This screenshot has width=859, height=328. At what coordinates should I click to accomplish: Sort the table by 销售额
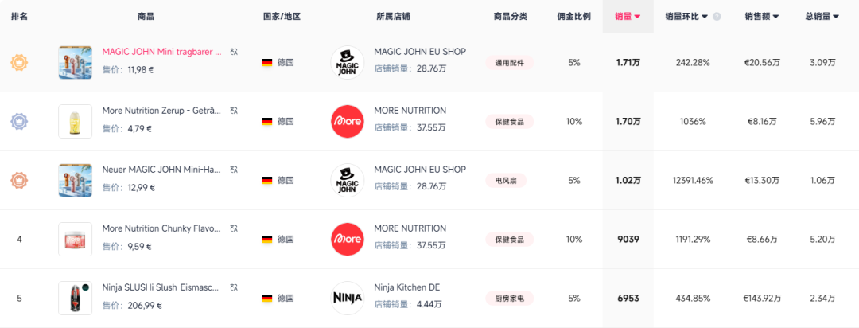coord(762,17)
